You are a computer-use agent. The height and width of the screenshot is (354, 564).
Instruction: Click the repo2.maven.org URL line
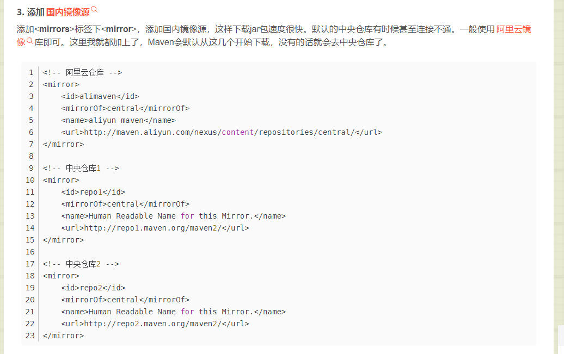click(155, 324)
